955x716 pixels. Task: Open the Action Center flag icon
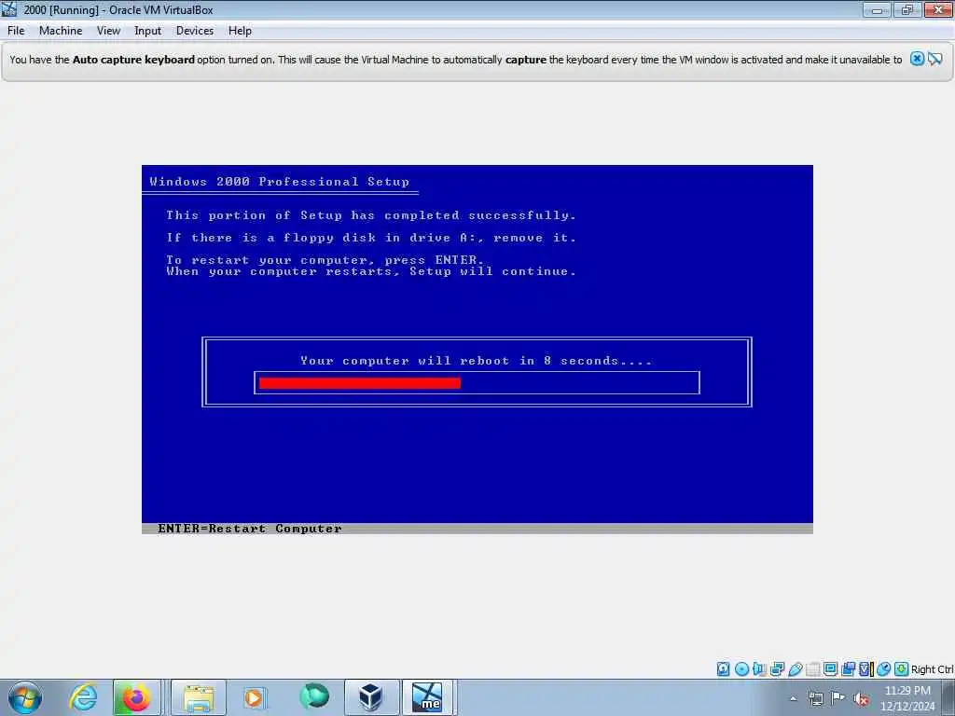(x=838, y=698)
